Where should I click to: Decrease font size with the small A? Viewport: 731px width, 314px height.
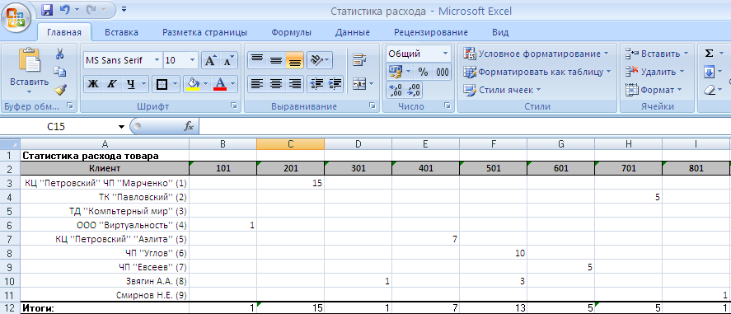[x=228, y=60]
